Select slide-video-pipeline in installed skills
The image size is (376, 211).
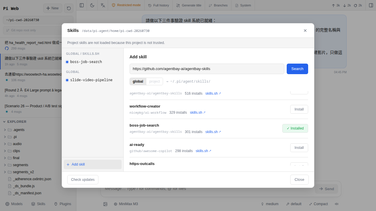(93, 80)
